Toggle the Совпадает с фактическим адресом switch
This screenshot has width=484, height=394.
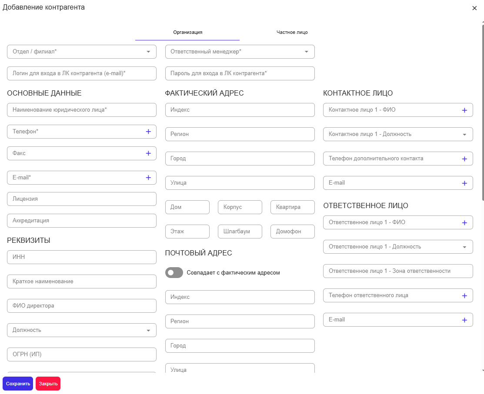(x=174, y=272)
